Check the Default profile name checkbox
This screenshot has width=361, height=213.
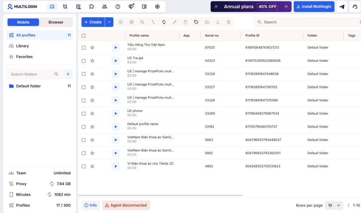84,127
